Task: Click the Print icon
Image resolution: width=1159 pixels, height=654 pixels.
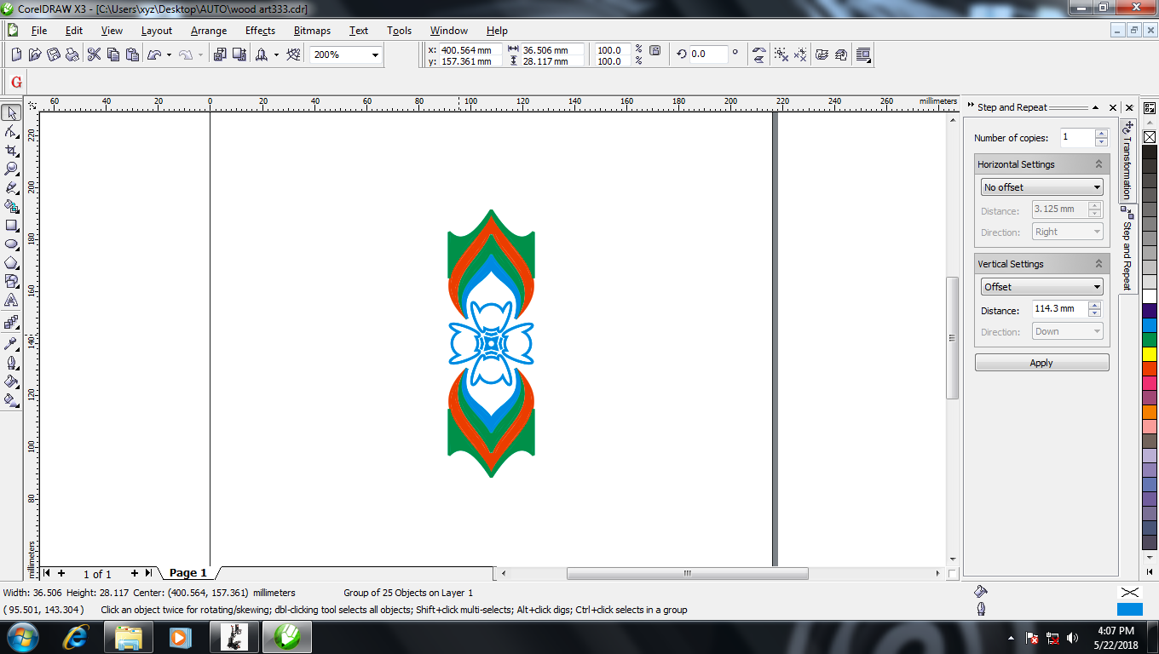Action: pyautogui.click(x=72, y=54)
